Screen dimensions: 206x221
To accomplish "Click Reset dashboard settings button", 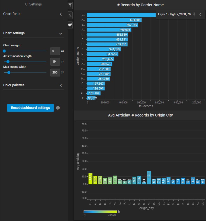I will click(x=30, y=108).
